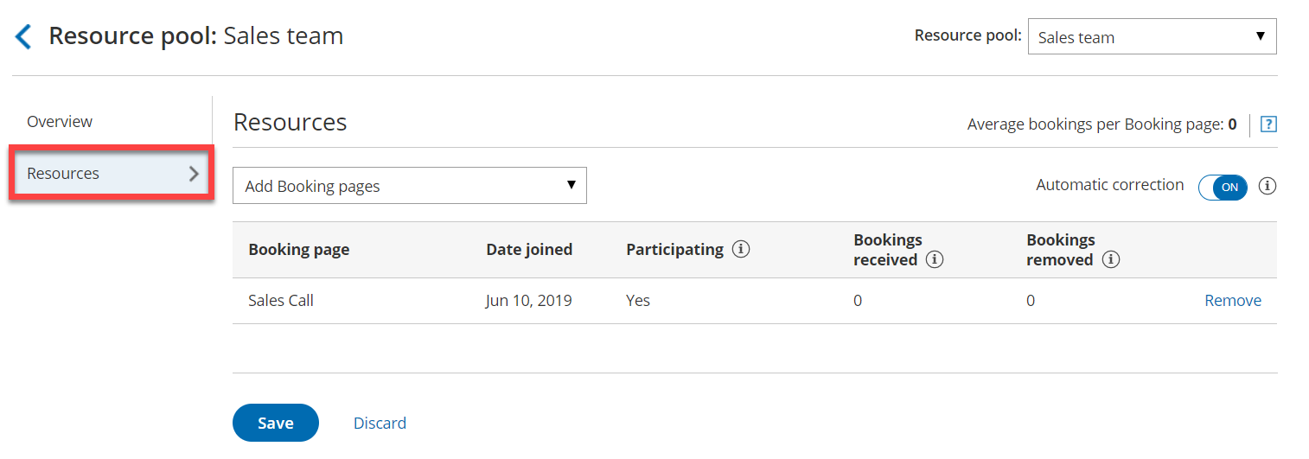Switch to the Overview section
The image size is (1309, 459).
pyautogui.click(x=60, y=122)
